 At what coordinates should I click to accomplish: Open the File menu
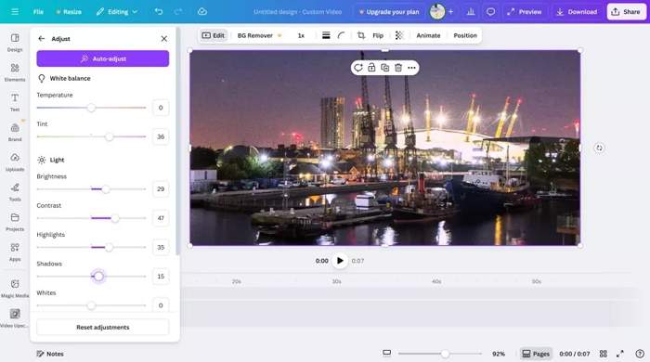click(x=38, y=11)
